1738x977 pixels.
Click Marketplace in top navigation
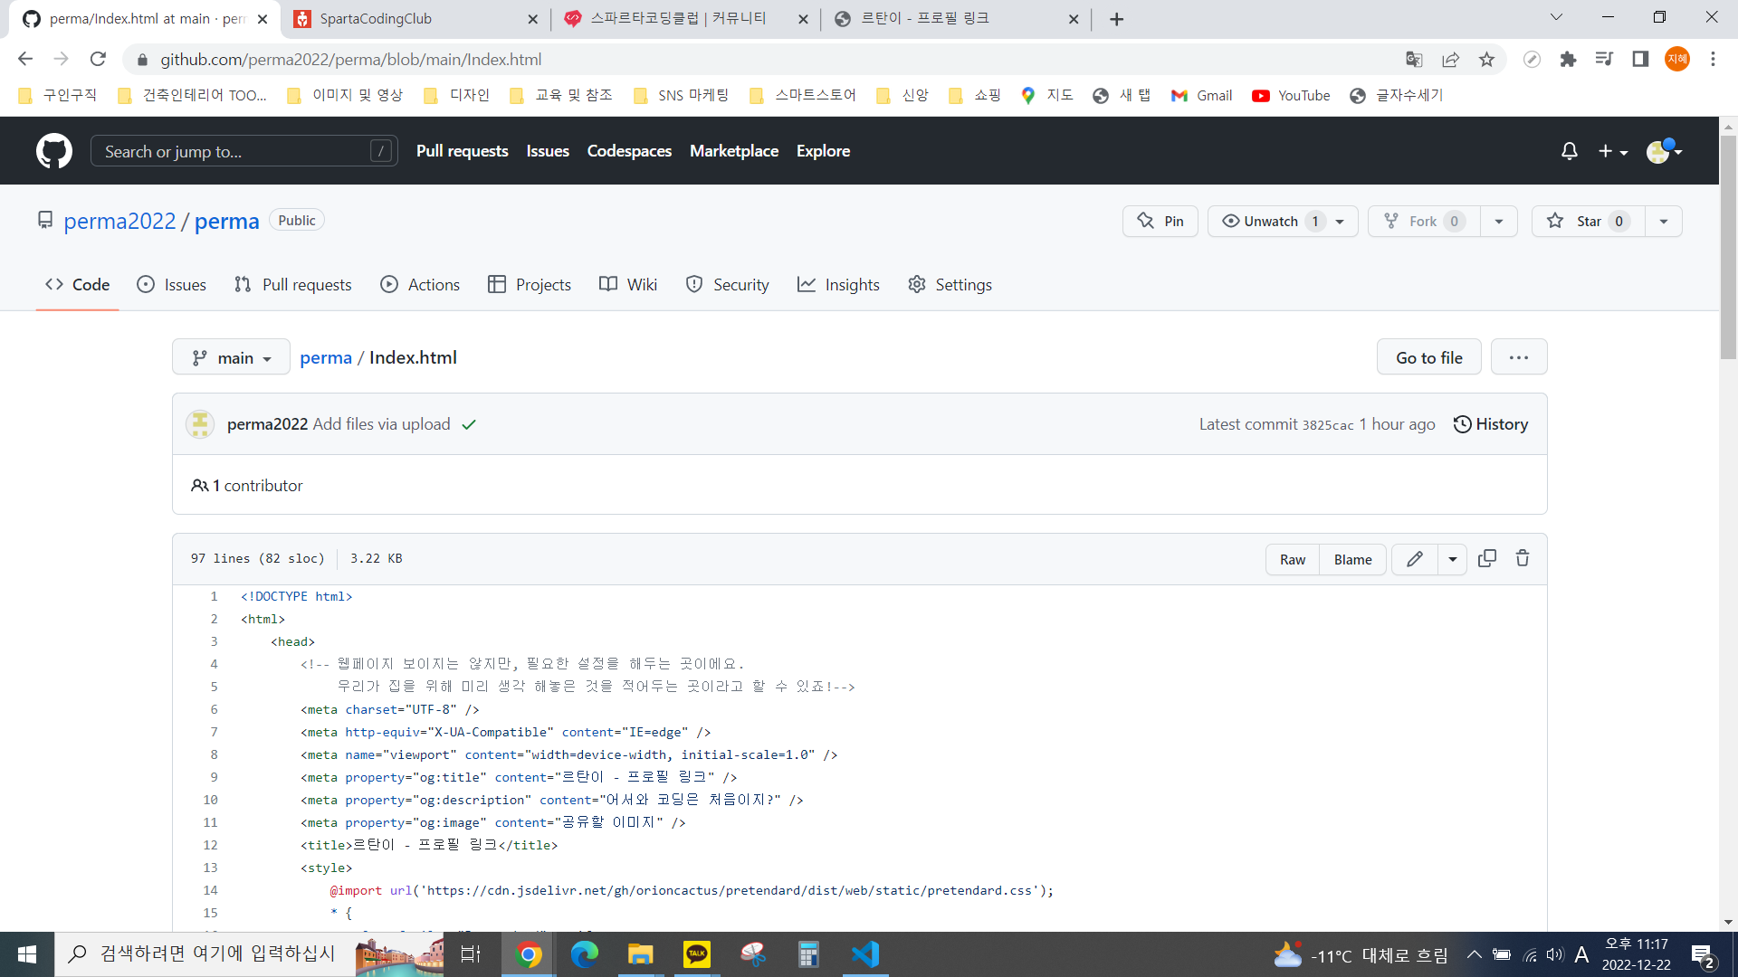[x=734, y=151]
